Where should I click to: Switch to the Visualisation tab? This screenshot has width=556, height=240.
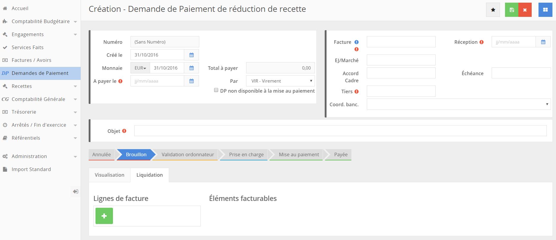coord(109,175)
